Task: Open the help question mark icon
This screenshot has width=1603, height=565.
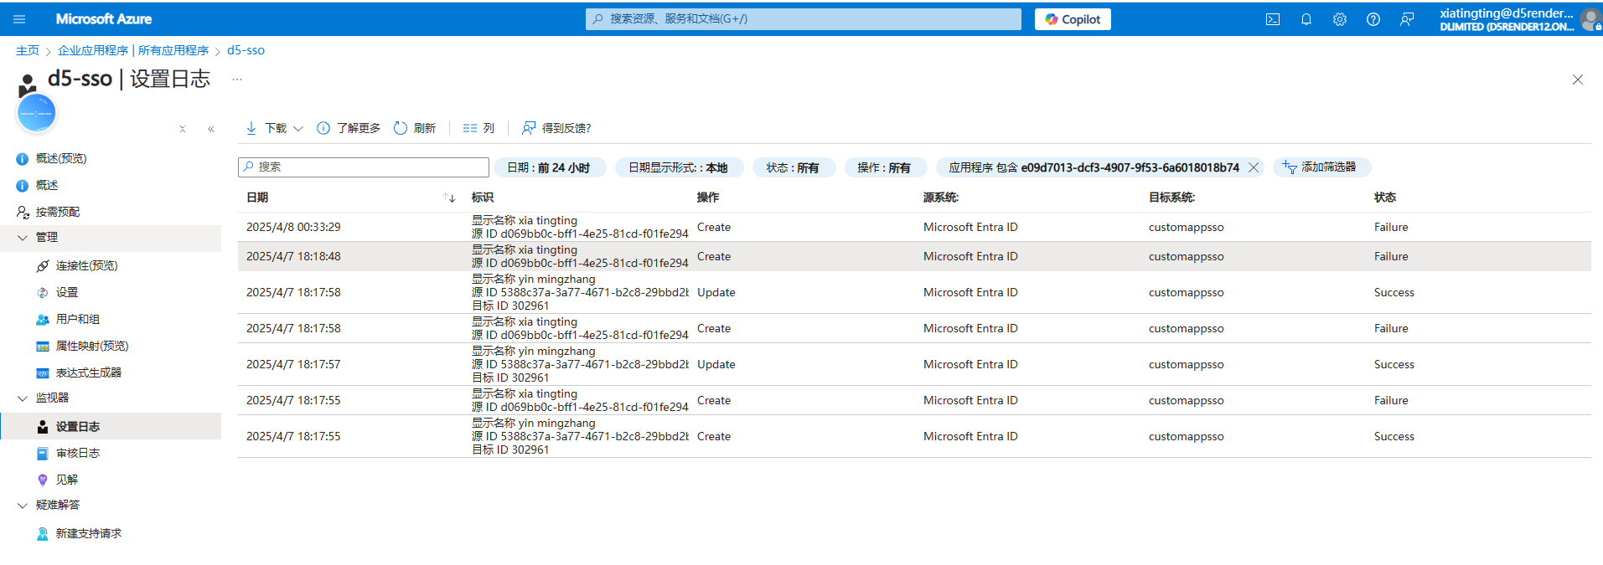Action: pyautogui.click(x=1373, y=19)
